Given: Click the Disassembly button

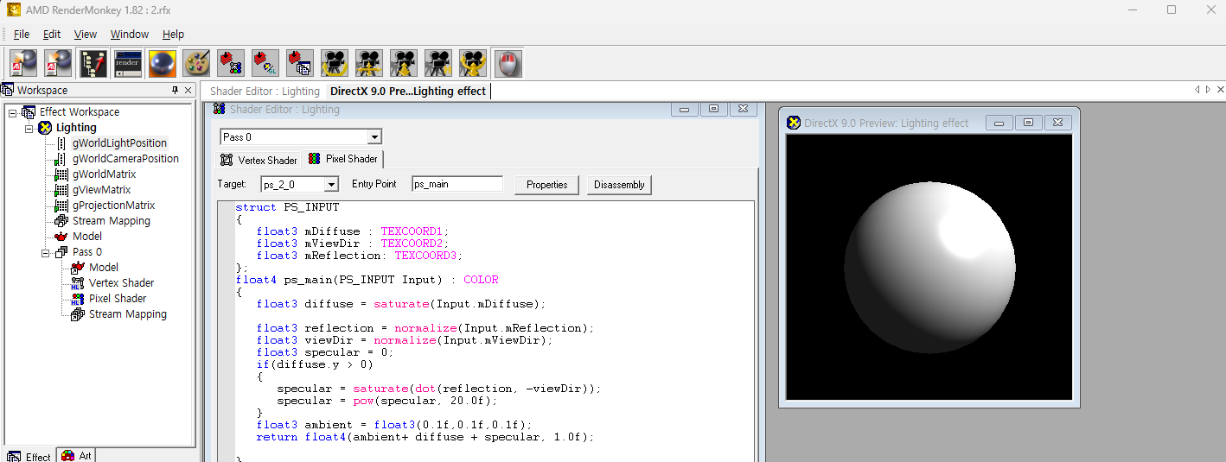Looking at the screenshot, I should tap(619, 185).
